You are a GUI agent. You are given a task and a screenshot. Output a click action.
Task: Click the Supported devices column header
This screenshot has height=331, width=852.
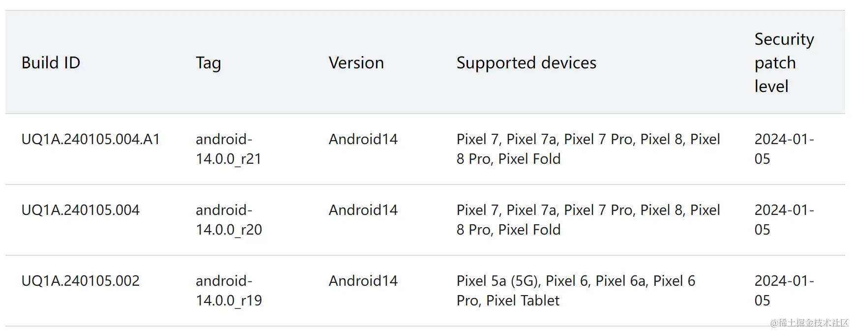click(526, 63)
